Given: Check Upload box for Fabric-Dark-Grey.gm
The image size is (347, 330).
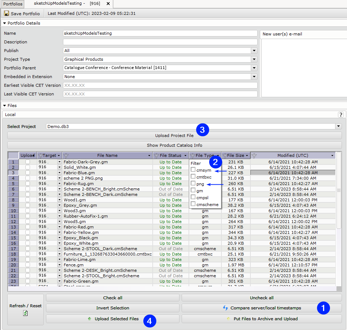Looking at the screenshot, I should point(27,162).
